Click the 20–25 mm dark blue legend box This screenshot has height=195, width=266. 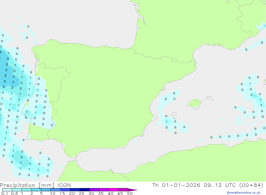75,190
